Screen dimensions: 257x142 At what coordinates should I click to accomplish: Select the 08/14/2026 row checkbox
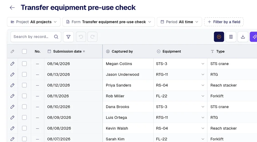click(x=24, y=64)
